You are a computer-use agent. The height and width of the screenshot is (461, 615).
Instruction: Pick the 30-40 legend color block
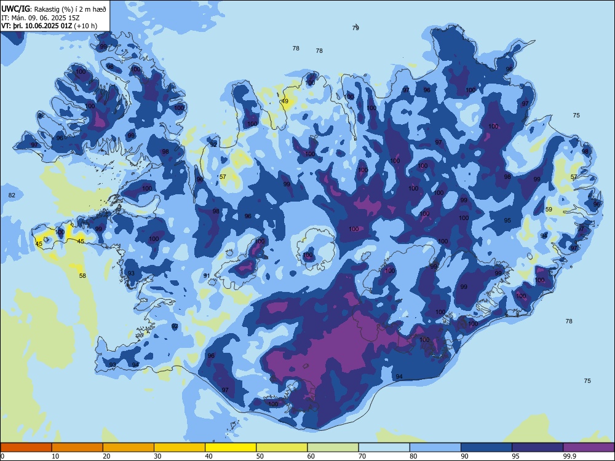[x=180, y=447]
